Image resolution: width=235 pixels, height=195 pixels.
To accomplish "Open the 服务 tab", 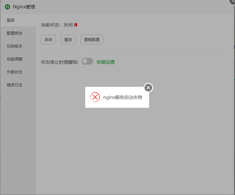I will [x=18, y=20].
